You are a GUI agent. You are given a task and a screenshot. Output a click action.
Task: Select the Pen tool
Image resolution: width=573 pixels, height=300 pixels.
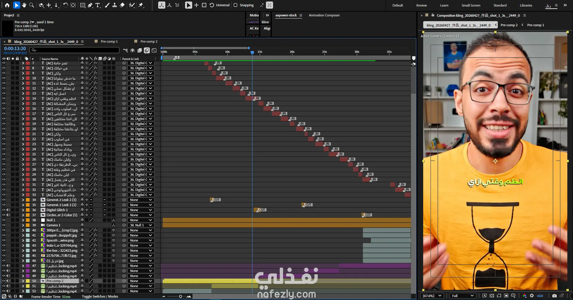coord(90,5)
